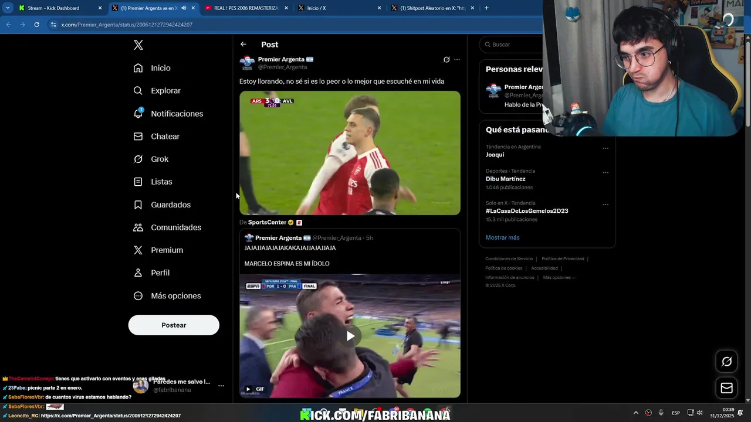Open options for Joaqui trend
The width and height of the screenshot is (751, 422).
pyautogui.click(x=605, y=148)
